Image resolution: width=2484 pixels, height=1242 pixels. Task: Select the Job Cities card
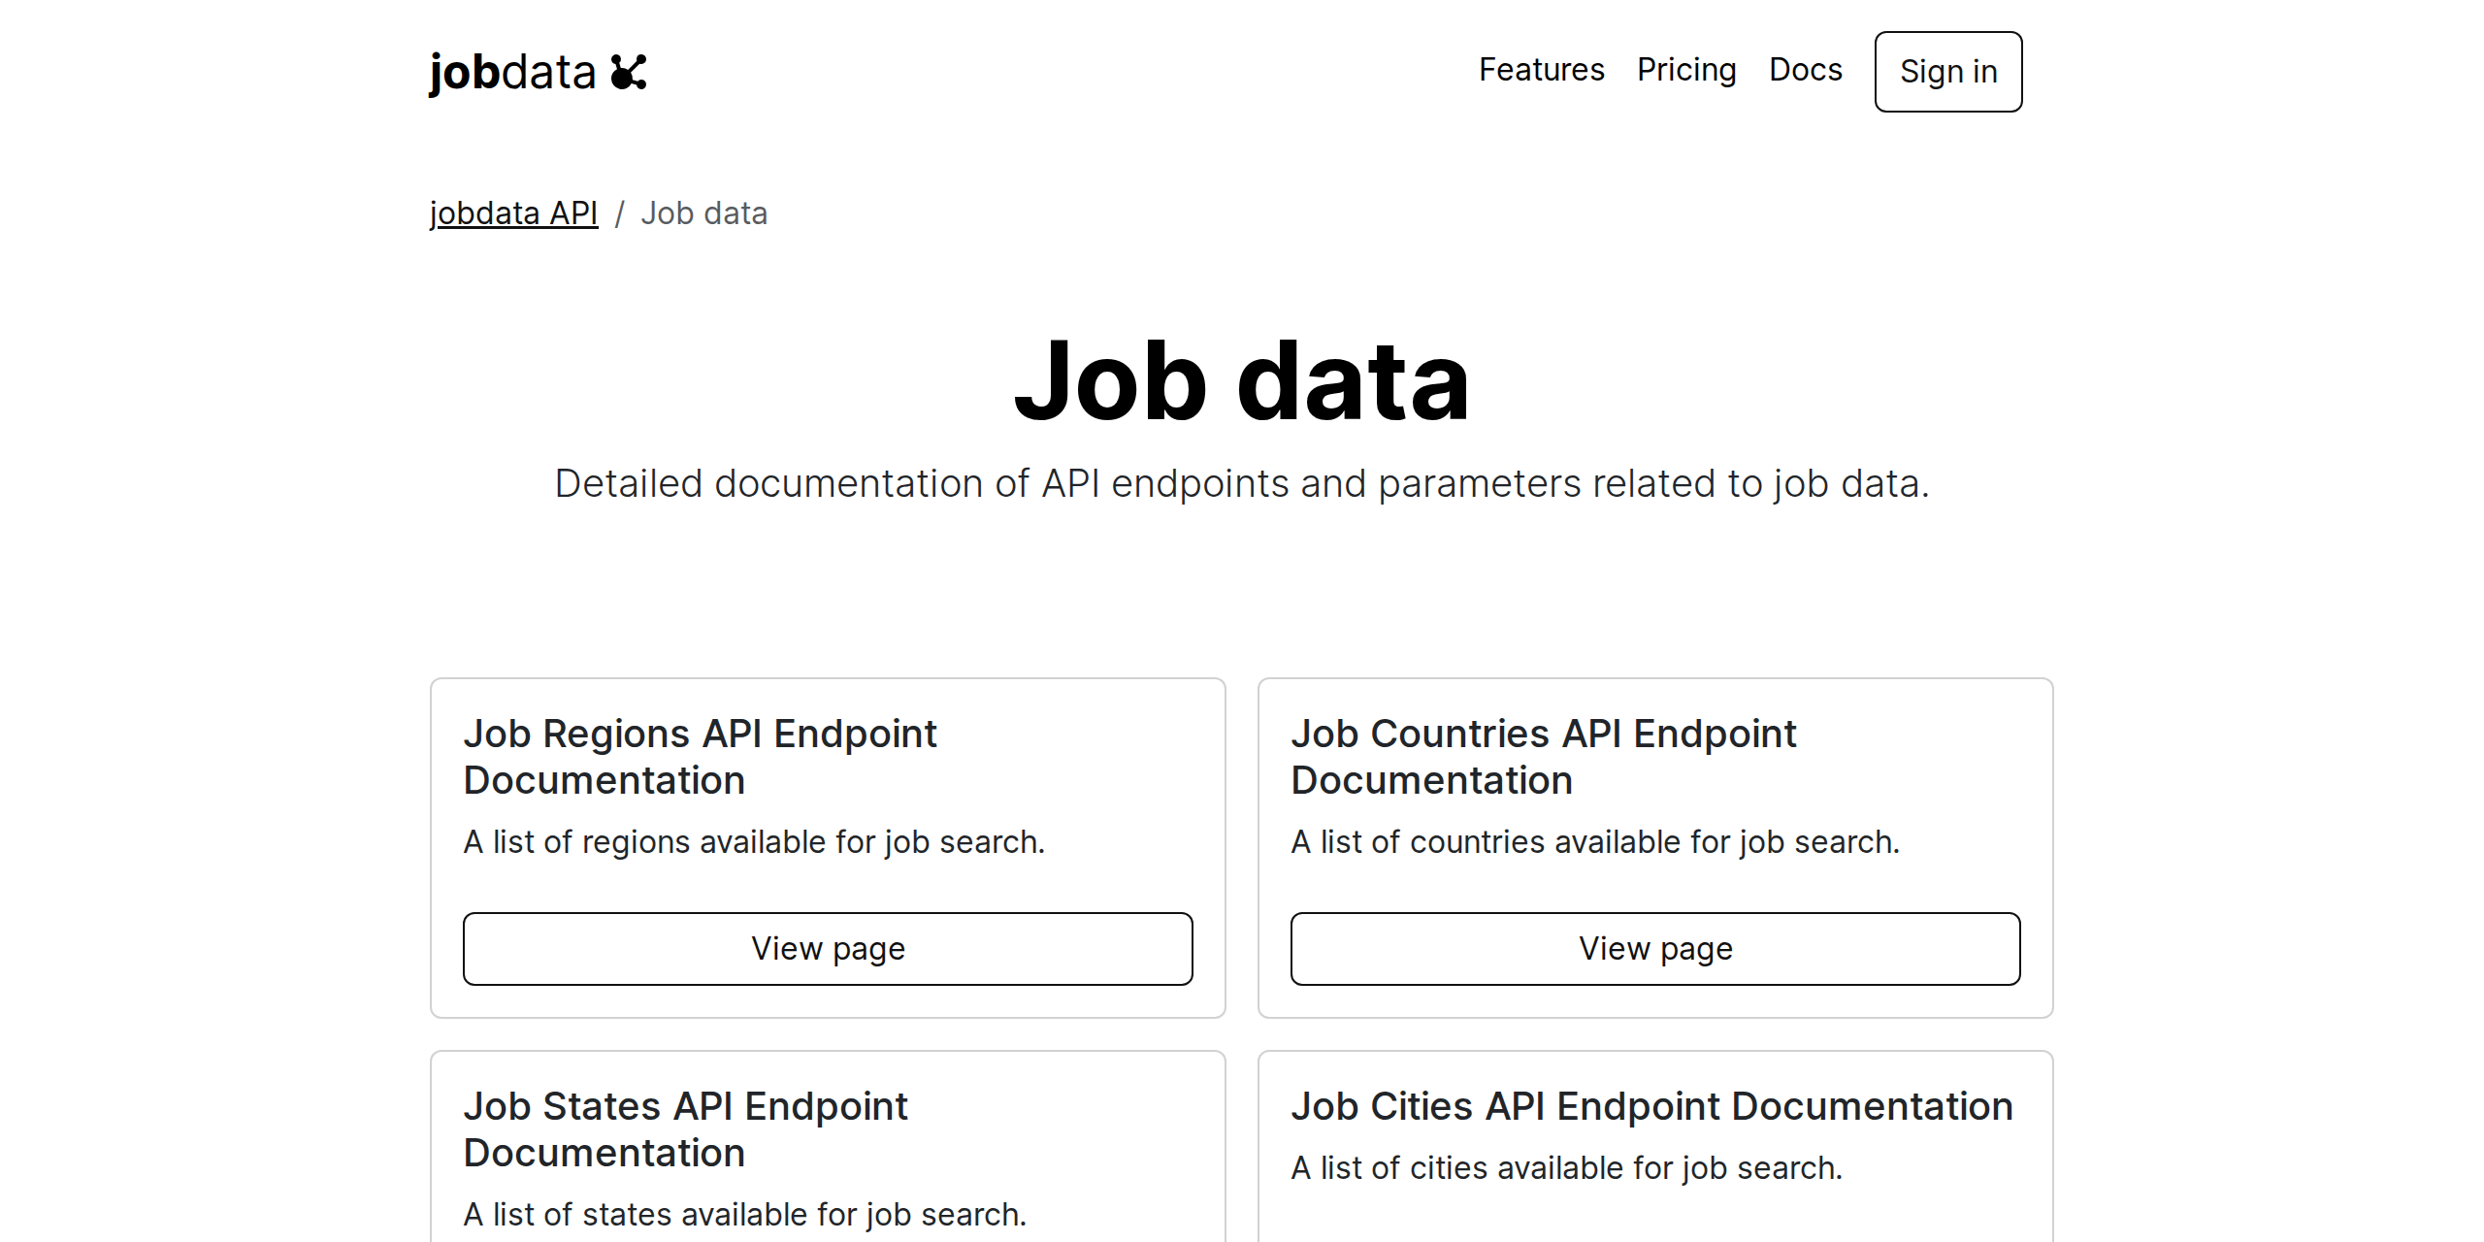[x=1654, y=1145]
